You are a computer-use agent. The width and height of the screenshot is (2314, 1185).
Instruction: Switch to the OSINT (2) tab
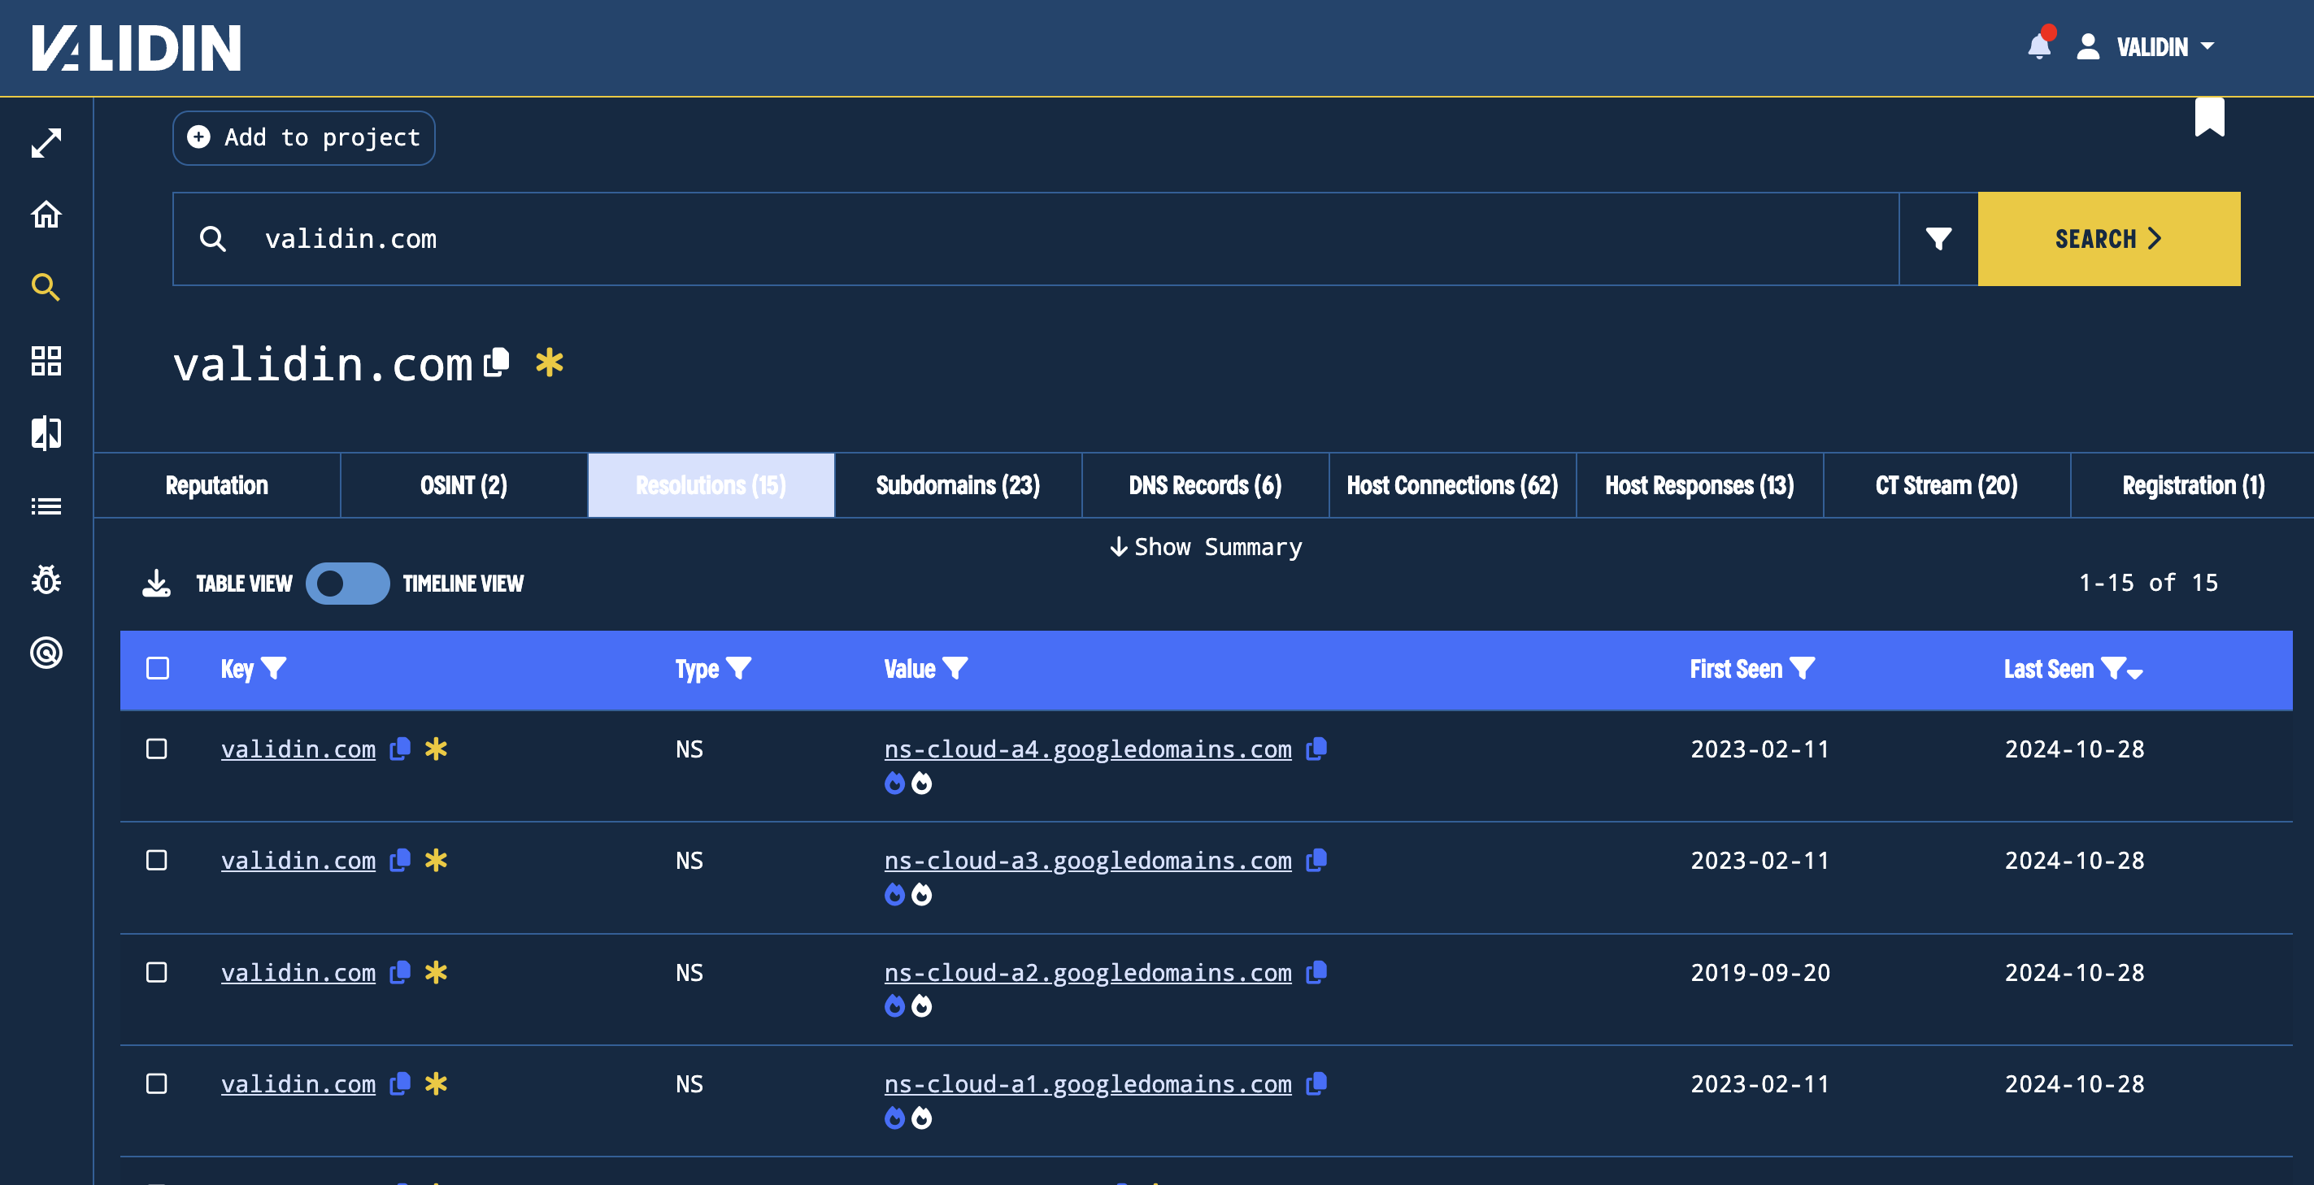463,484
